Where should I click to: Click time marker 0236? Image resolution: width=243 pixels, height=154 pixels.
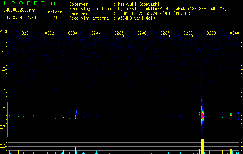click(142, 33)
